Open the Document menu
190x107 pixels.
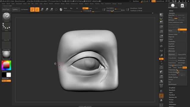(x=19, y=4)
